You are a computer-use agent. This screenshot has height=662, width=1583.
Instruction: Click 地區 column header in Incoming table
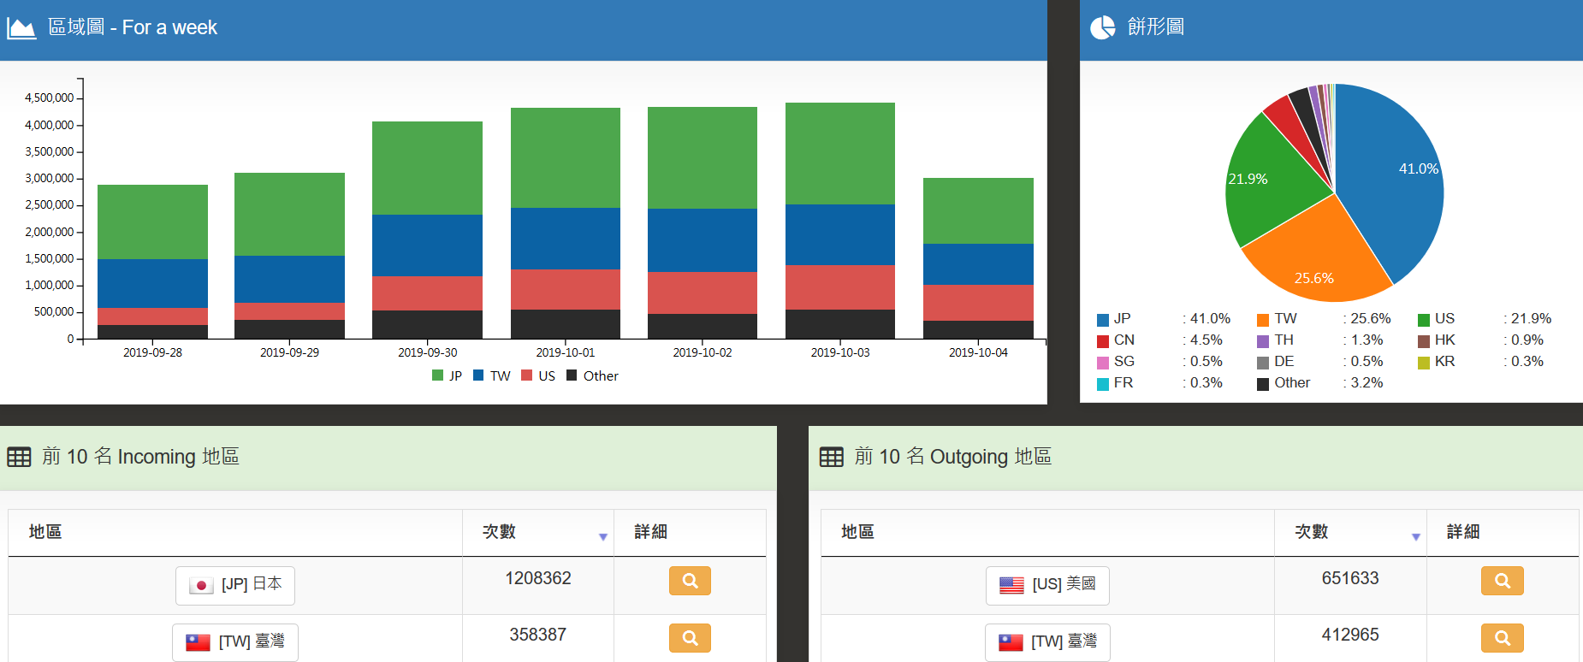[45, 532]
